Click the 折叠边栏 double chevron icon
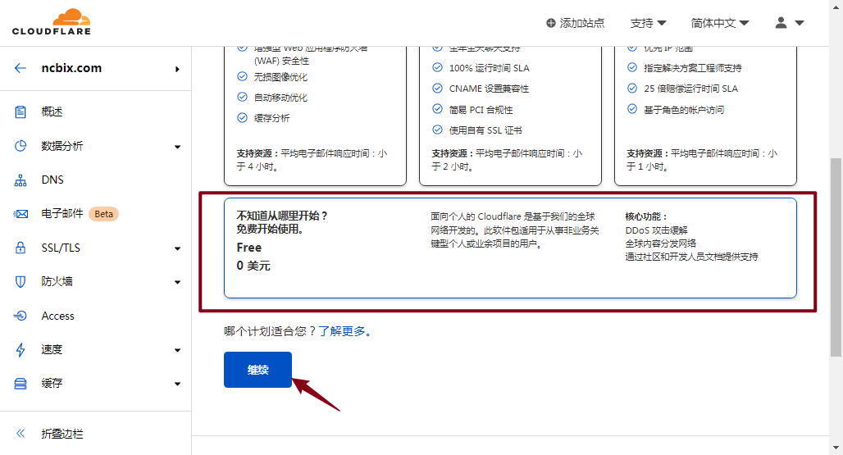 21,434
